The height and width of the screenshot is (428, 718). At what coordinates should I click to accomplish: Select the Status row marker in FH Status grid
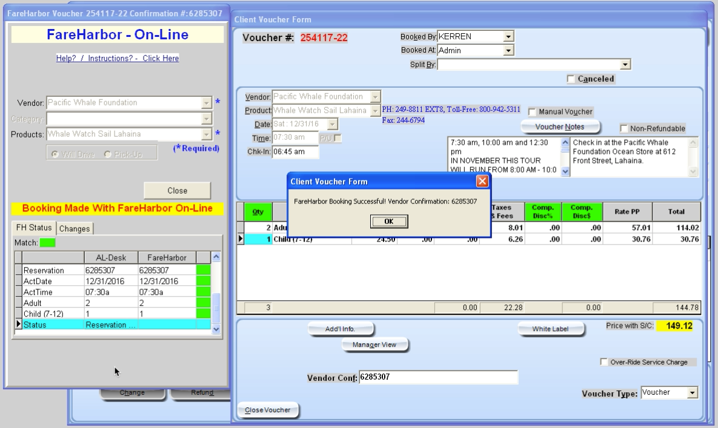coord(18,324)
